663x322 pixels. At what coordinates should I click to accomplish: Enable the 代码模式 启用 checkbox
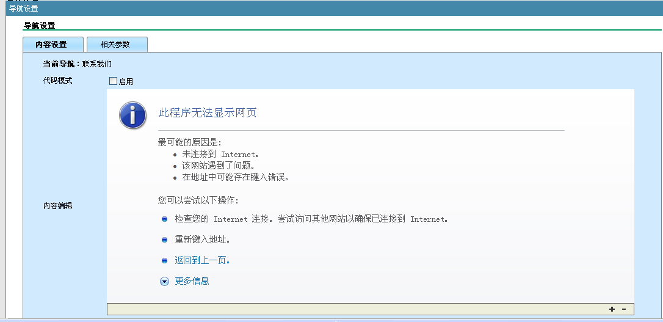[x=113, y=81]
